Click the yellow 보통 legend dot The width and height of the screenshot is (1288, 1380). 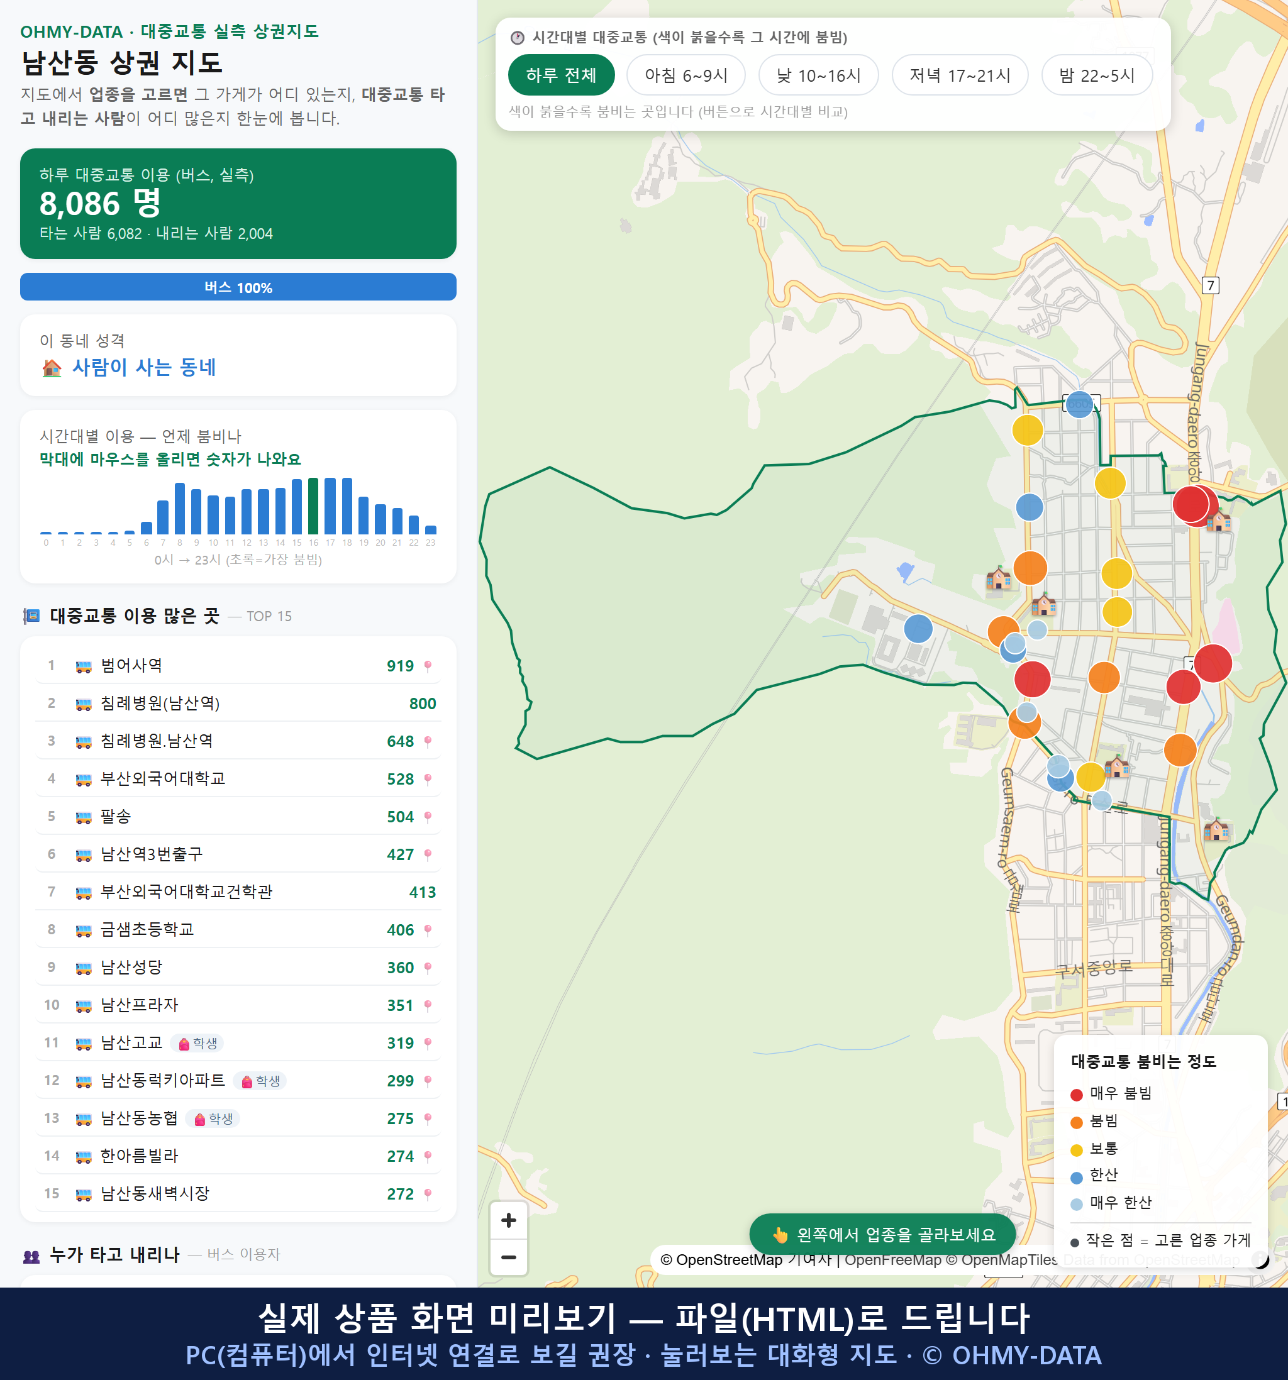coord(1076,1151)
